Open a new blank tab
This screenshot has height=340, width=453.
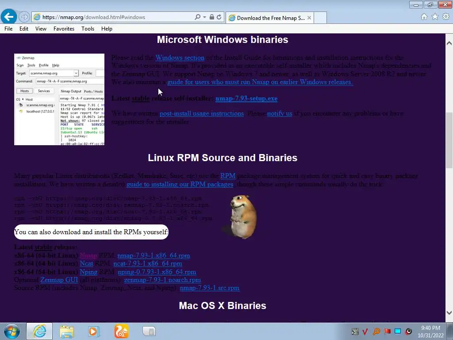pos(320,18)
